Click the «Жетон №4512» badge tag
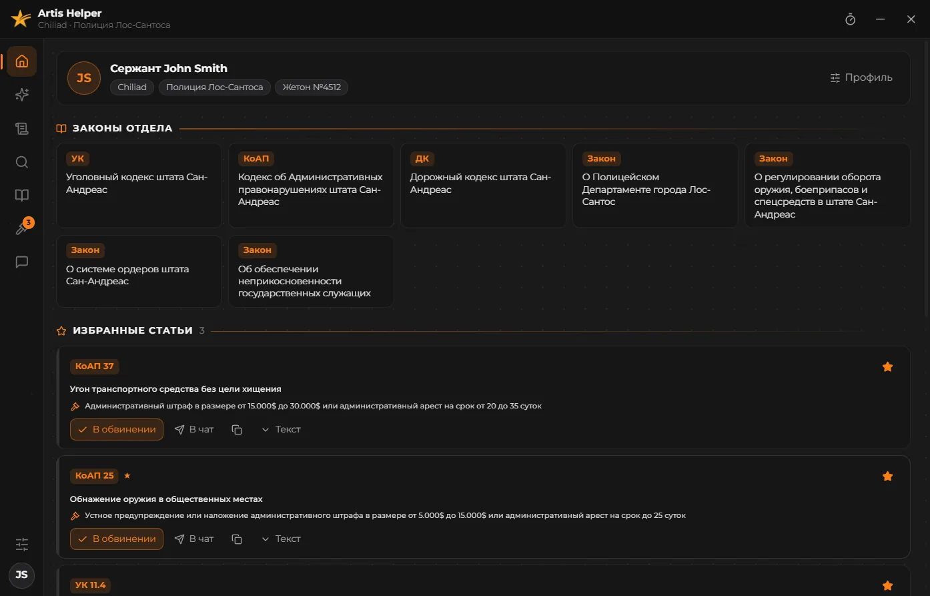The image size is (930, 596). pyautogui.click(x=312, y=87)
